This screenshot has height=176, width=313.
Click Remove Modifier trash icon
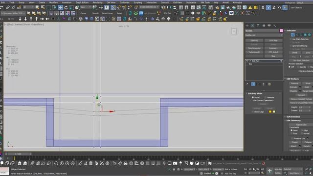[x=264, y=84]
